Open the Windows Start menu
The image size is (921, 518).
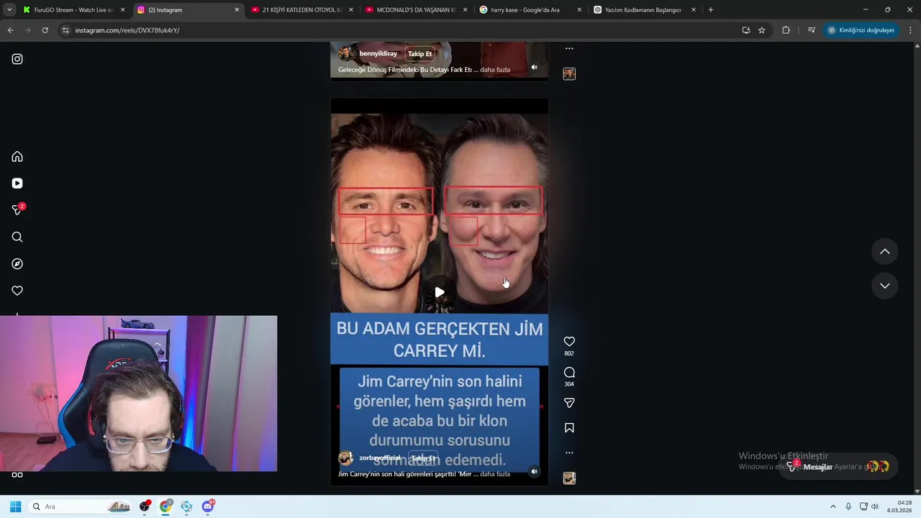click(x=15, y=506)
